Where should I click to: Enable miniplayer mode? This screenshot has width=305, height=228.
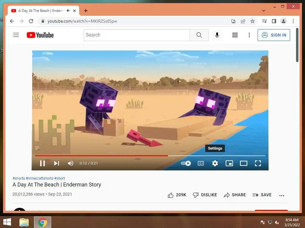point(229,163)
